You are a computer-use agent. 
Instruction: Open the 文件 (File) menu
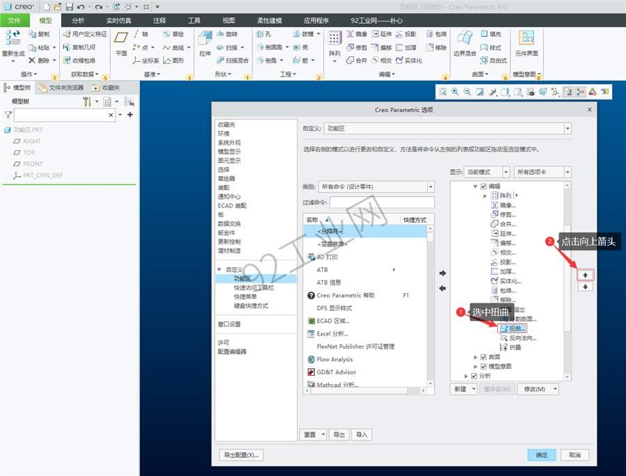(15, 20)
